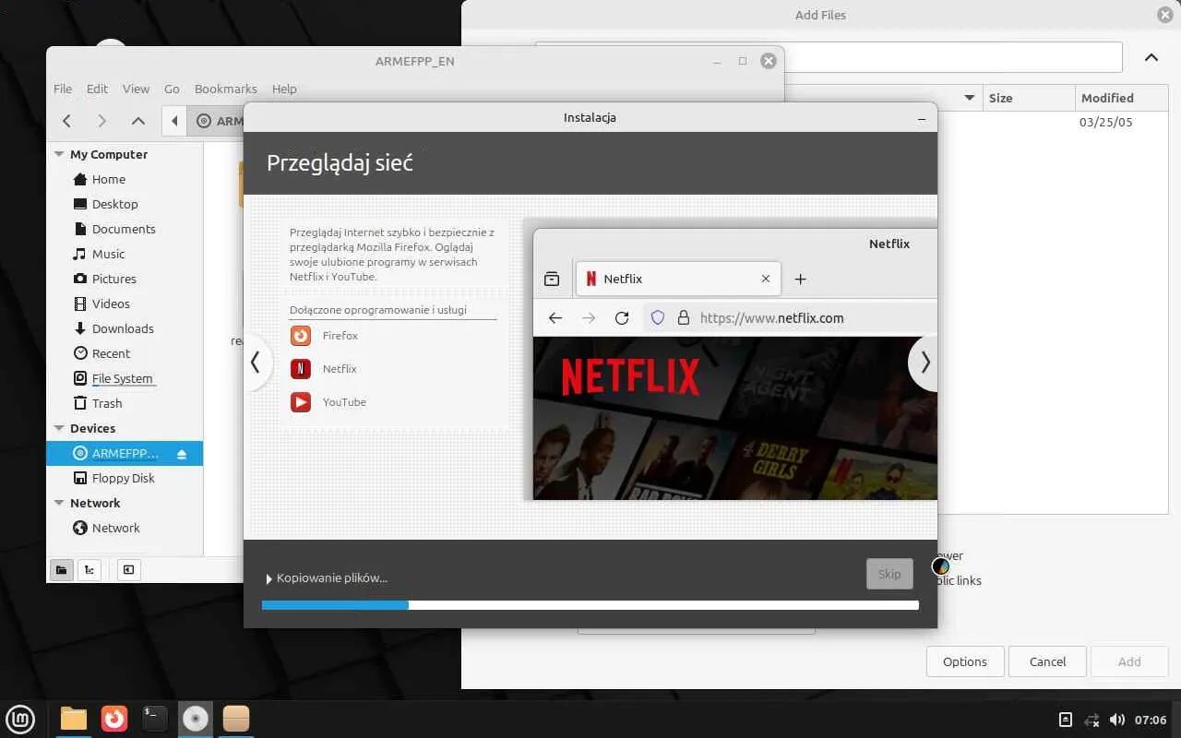This screenshot has height=738, width=1181.
Task: Open Videos from the sidebar
Action: point(111,304)
